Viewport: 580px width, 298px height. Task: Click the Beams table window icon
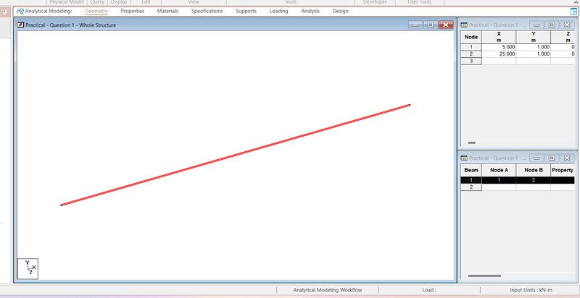[464, 158]
